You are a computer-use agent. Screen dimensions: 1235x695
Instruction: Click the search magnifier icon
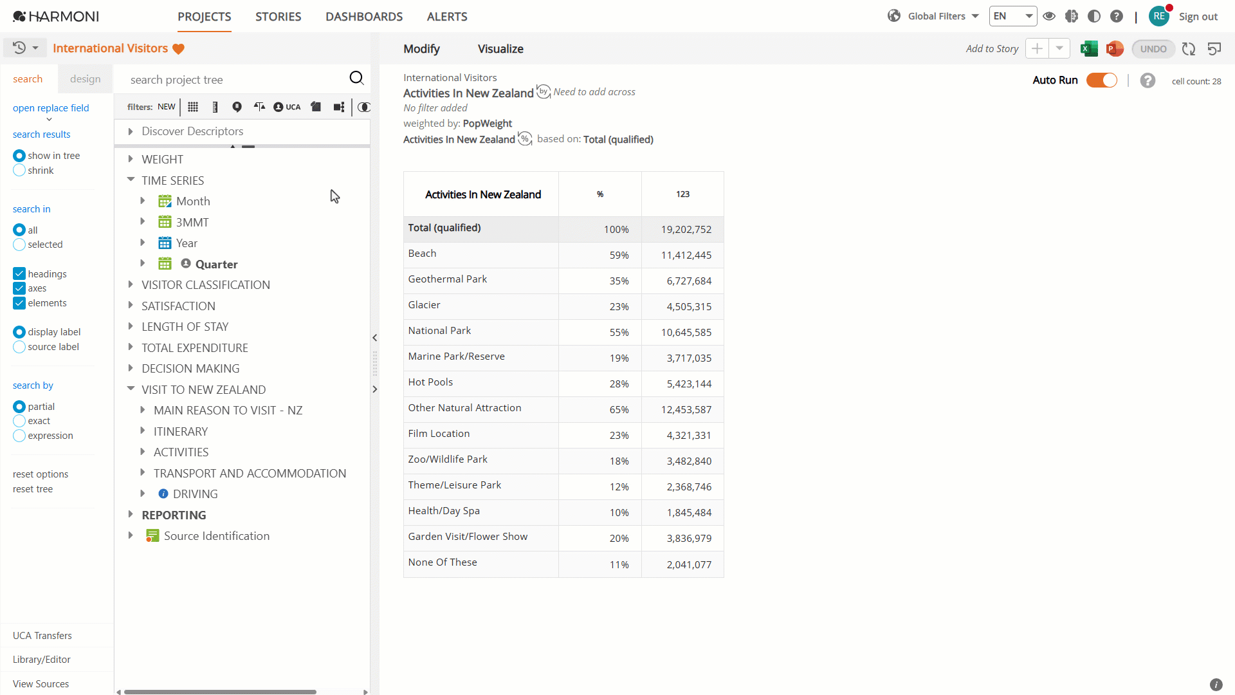click(356, 79)
